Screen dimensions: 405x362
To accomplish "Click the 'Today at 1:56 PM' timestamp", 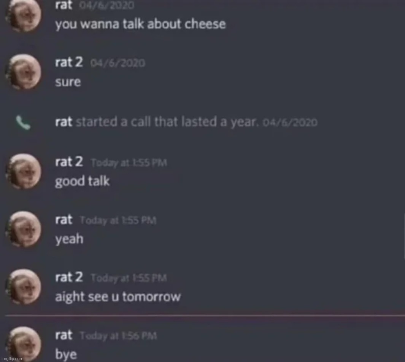I will (x=118, y=336).
